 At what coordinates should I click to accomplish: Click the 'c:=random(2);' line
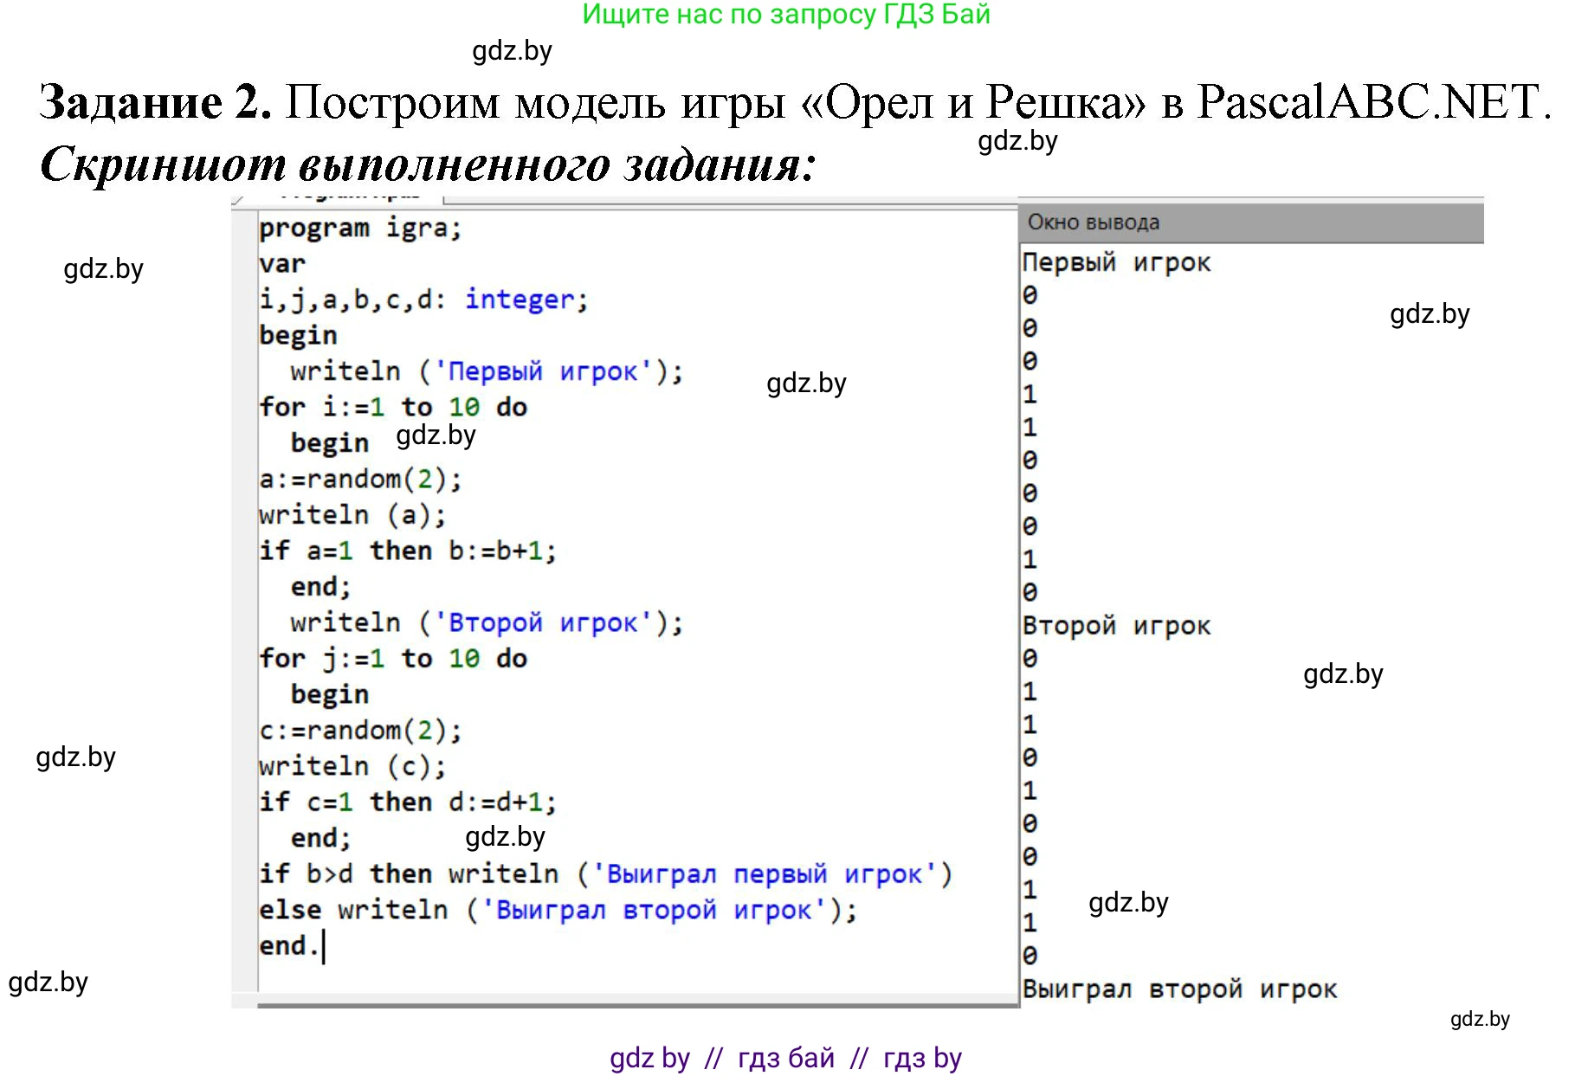[360, 731]
